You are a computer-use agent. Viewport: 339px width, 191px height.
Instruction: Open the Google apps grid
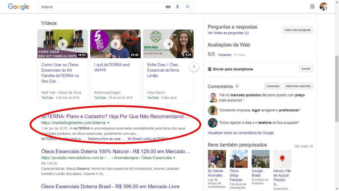pos(313,7)
